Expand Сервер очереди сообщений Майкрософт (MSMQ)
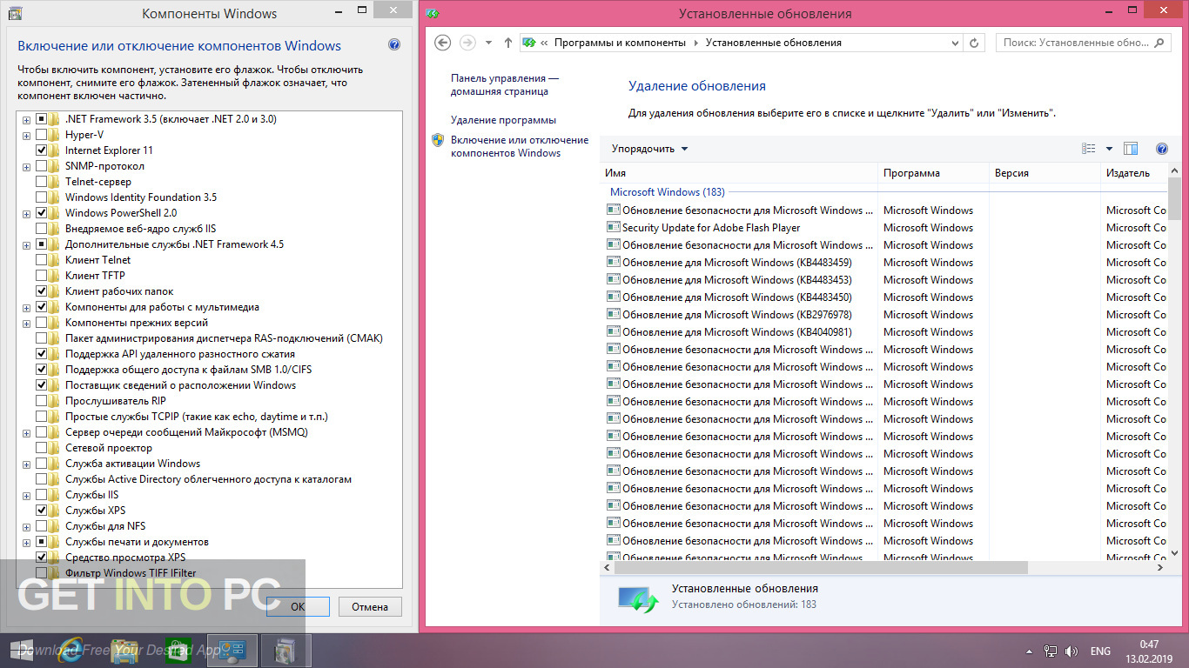 pos(27,432)
